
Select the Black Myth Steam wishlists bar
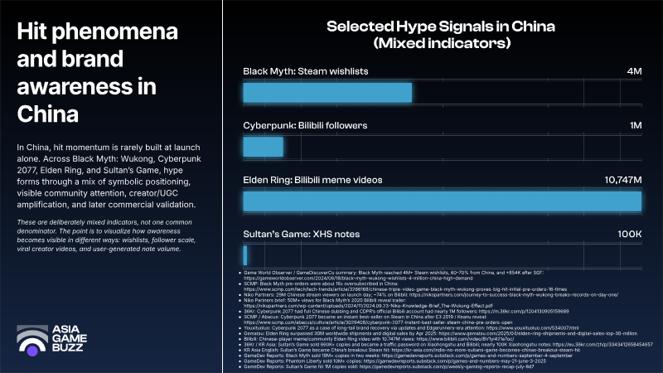pyautogui.click(x=327, y=93)
